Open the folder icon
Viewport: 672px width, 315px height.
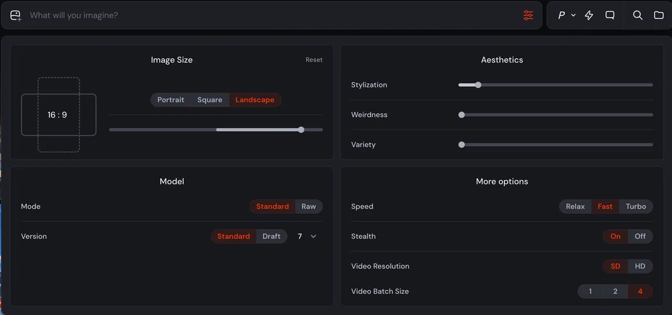(659, 16)
